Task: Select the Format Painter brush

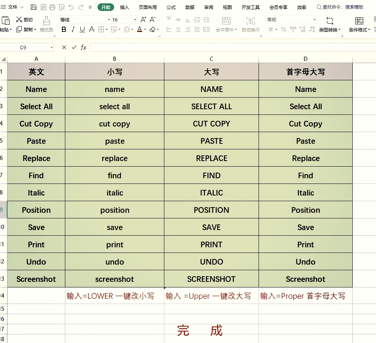Action: tap(46, 21)
